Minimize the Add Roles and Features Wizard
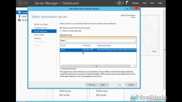The width and height of the screenshot is (182, 102). point(127,8)
